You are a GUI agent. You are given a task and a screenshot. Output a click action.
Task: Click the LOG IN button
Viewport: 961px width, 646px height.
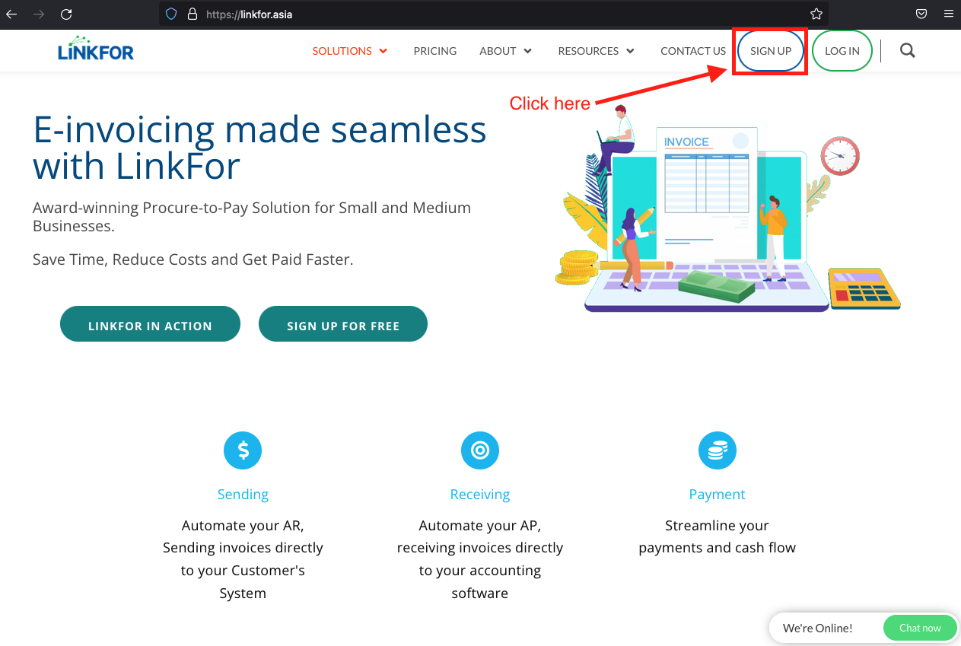pos(842,51)
